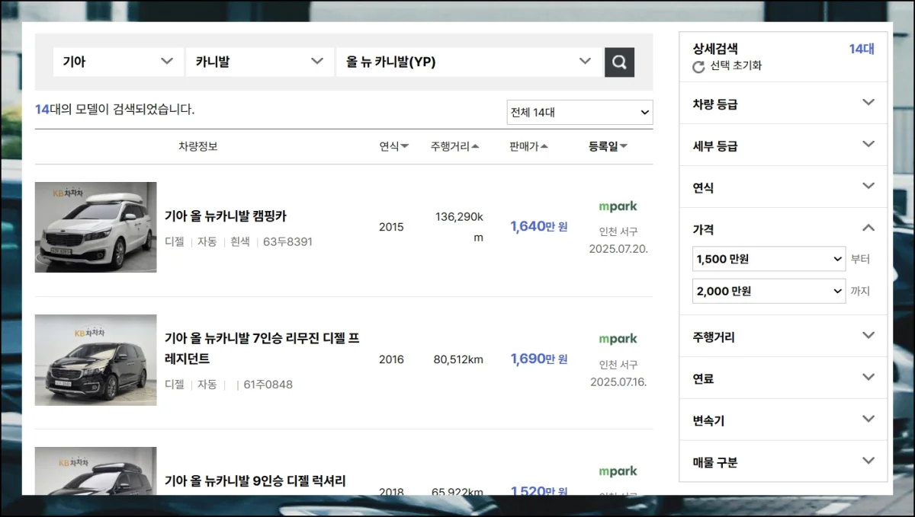Click registration date 2025.07.20.
The image size is (915, 517).
tap(618, 249)
